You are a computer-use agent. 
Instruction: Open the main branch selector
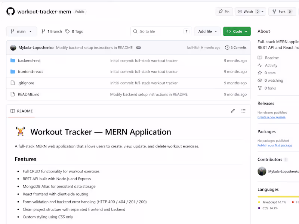click(x=21, y=31)
